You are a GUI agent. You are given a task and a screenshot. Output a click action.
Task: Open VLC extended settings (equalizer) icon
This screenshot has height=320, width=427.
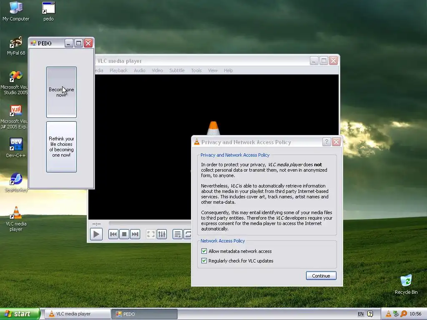[x=162, y=234]
